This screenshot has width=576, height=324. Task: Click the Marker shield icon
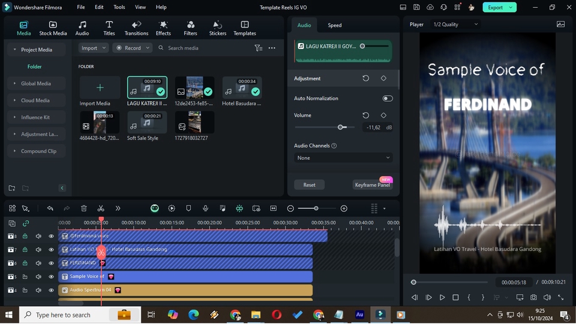click(188, 208)
